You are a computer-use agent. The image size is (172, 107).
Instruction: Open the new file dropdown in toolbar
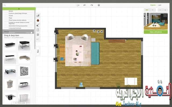click(x=78, y=5)
